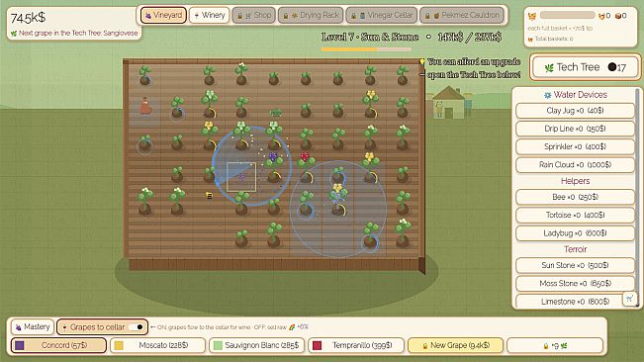Click the Water Devices header
This screenshot has height=362, width=644.
tap(575, 95)
